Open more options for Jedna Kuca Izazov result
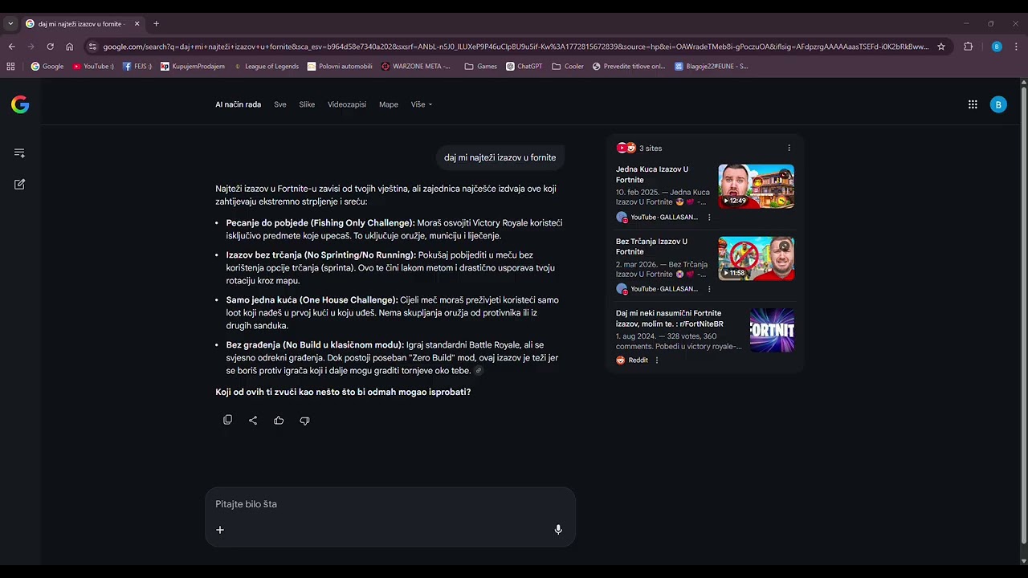 709,218
